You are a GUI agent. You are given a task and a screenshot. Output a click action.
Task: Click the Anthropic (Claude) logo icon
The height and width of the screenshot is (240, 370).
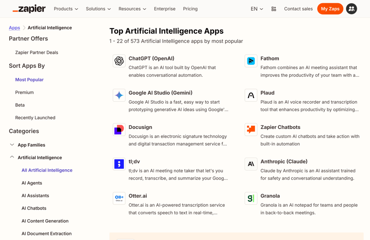point(251,164)
